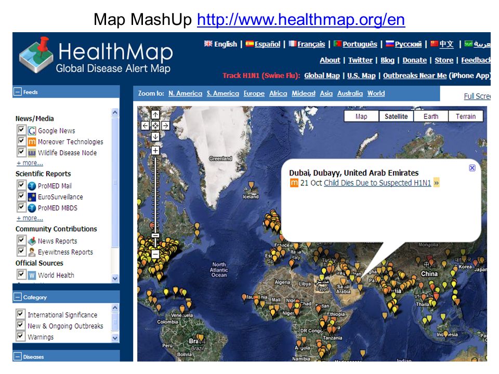Image resolution: width=499 pixels, height=374 pixels.
Task: Click the EuroSurveillance flag icon
Action: pos(32,197)
